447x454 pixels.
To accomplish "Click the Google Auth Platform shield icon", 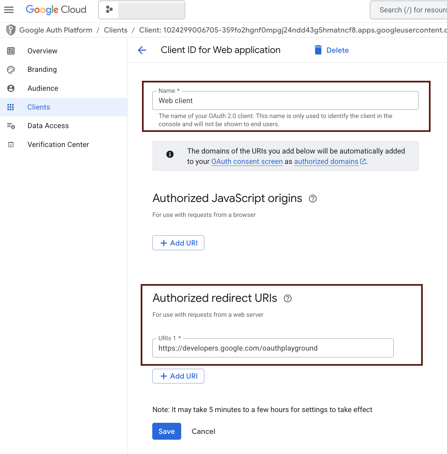I will point(11,30).
